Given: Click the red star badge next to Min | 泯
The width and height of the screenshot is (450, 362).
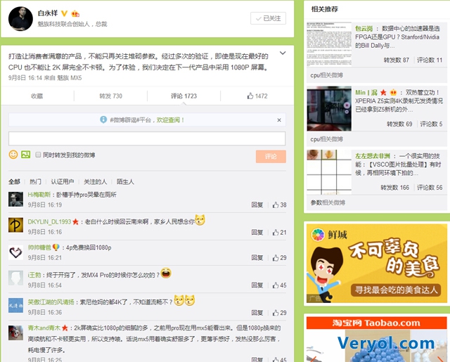Looking at the screenshot, I should pos(383,92).
